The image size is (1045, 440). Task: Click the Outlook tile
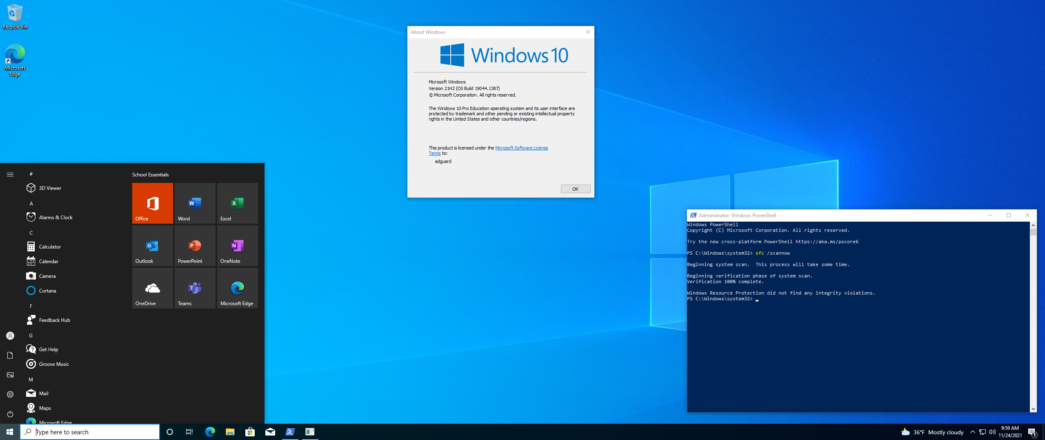152,245
